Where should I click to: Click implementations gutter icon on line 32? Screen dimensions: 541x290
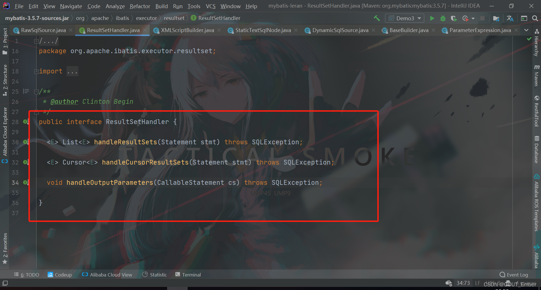[26, 162]
